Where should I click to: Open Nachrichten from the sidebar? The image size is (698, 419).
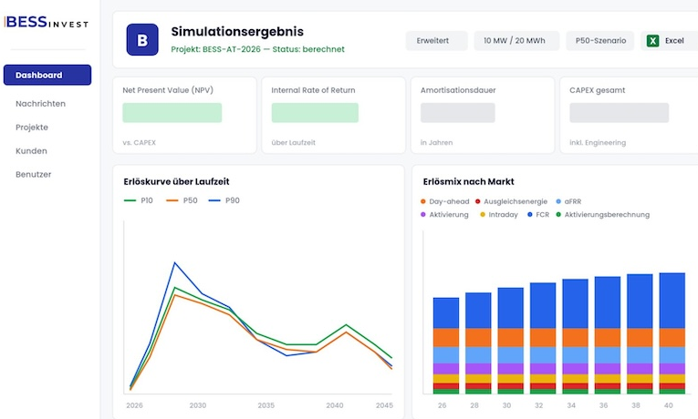tap(40, 104)
